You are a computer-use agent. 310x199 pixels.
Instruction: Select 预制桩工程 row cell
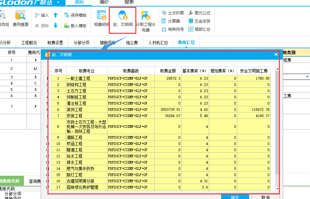(87, 97)
